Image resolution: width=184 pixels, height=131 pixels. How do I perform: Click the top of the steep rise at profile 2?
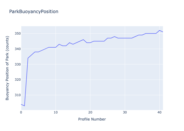28,58
